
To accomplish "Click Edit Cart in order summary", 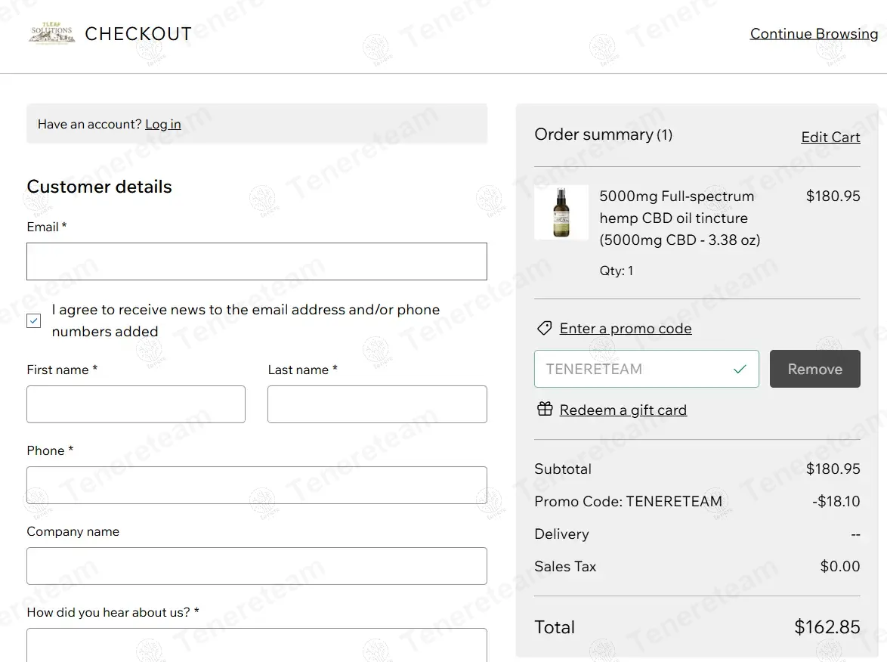I will pyautogui.click(x=830, y=137).
